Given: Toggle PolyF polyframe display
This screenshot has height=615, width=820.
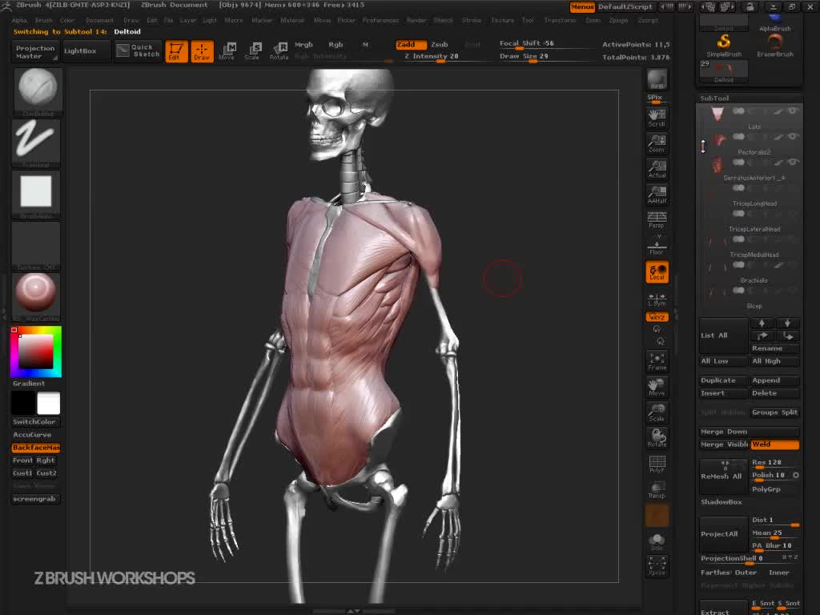Looking at the screenshot, I should (657, 464).
